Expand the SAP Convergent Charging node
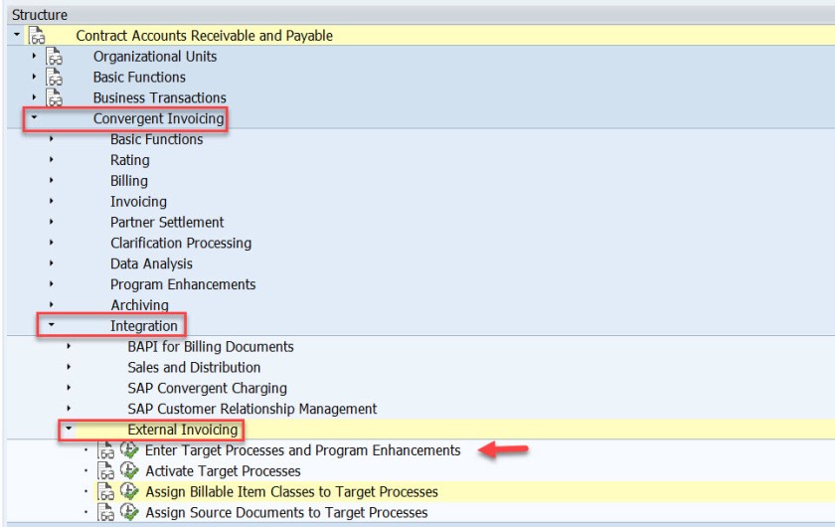The height and width of the screenshot is (527, 835). coord(69,388)
